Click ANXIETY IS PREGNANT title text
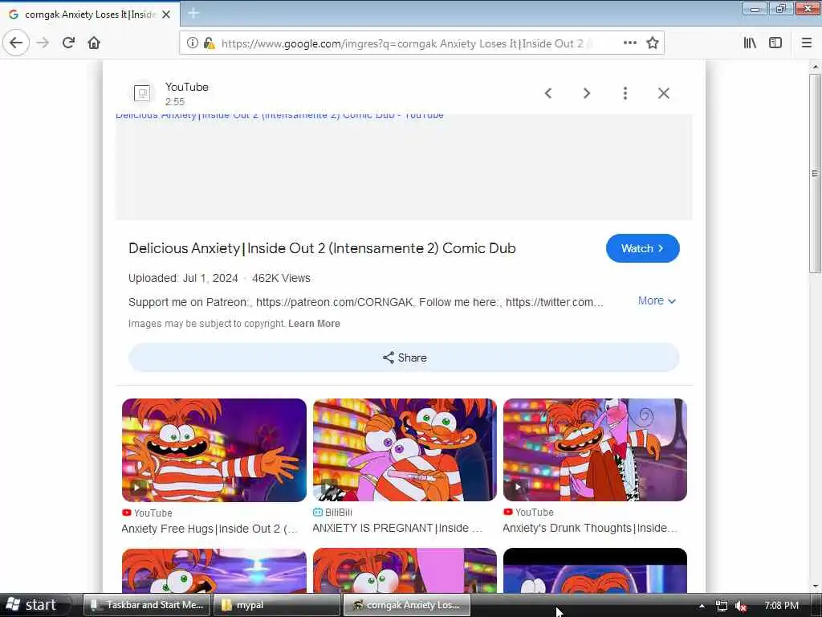Image resolution: width=822 pixels, height=617 pixels. coord(397,529)
